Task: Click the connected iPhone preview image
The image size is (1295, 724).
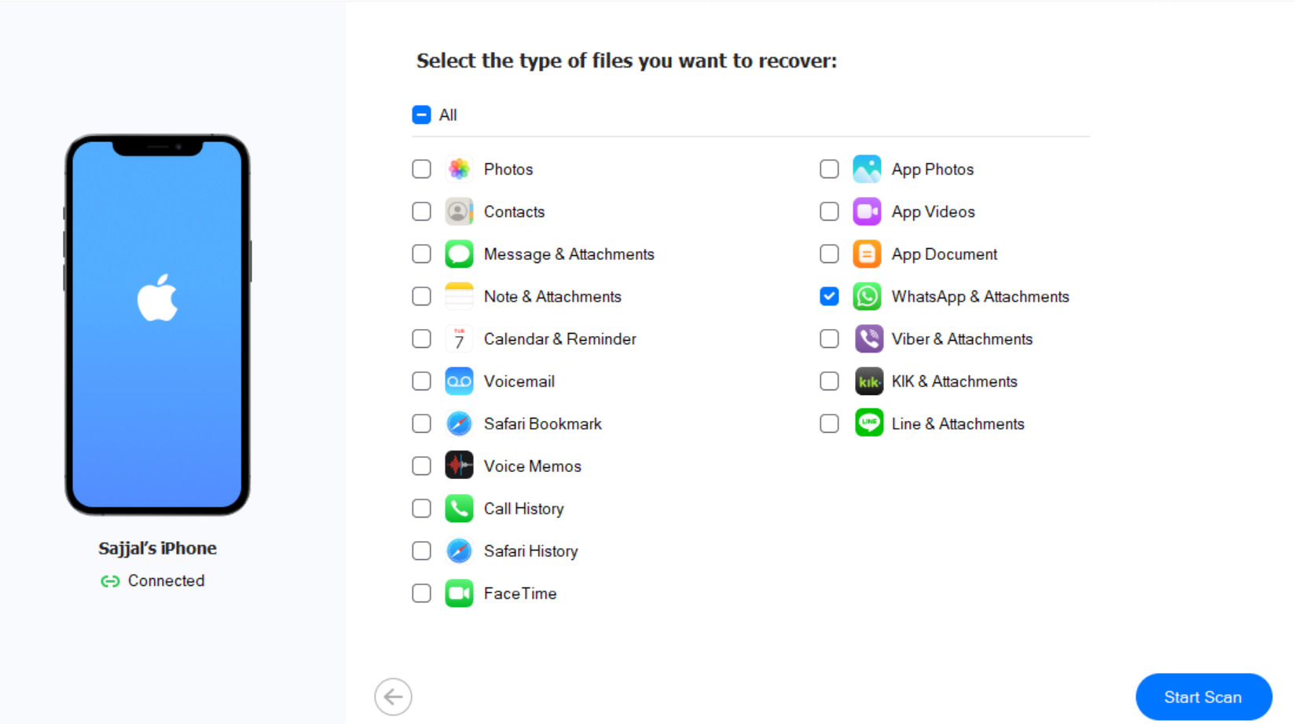Action: [157, 325]
